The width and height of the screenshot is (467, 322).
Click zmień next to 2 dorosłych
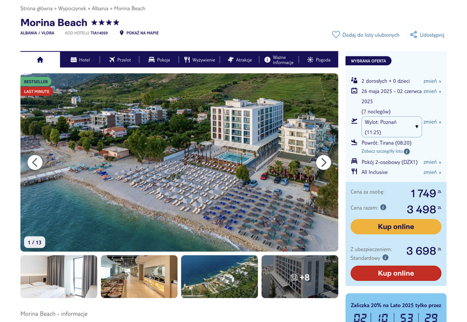pos(432,81)
